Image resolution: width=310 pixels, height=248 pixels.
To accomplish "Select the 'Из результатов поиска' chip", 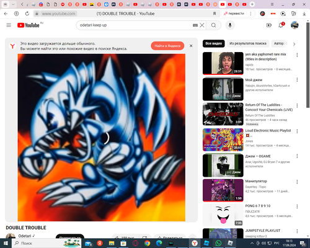I will pos(248,43).
